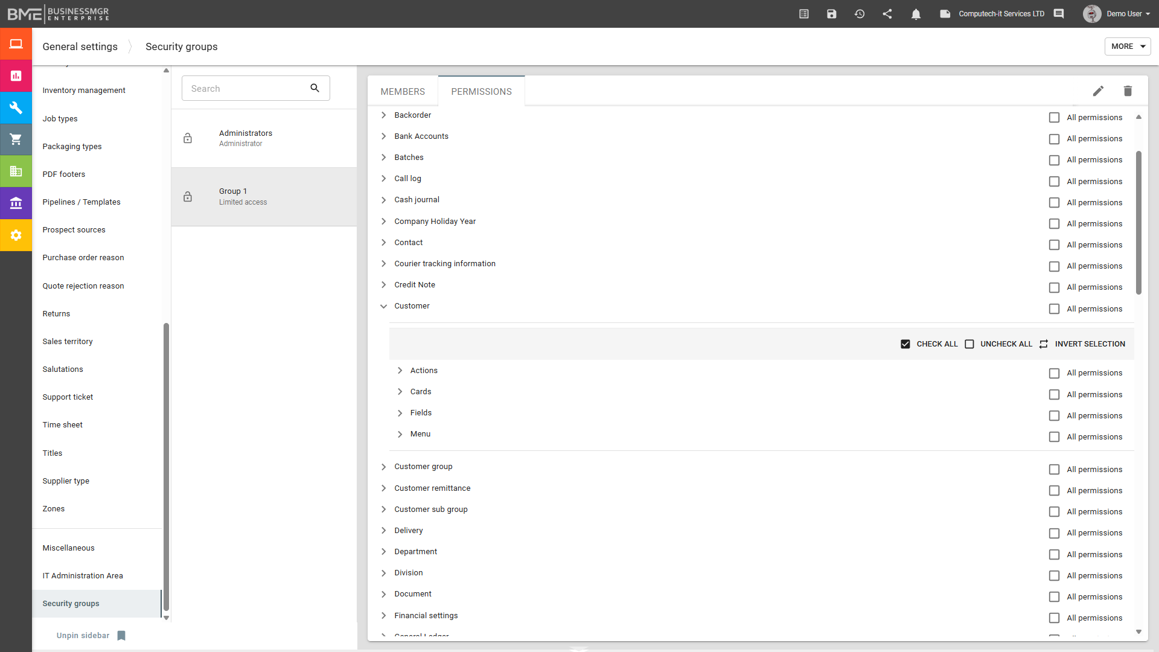Open the bank/finance module in sidebar
This screenshot has width=1159, height=652.
(x=16, y=203)
